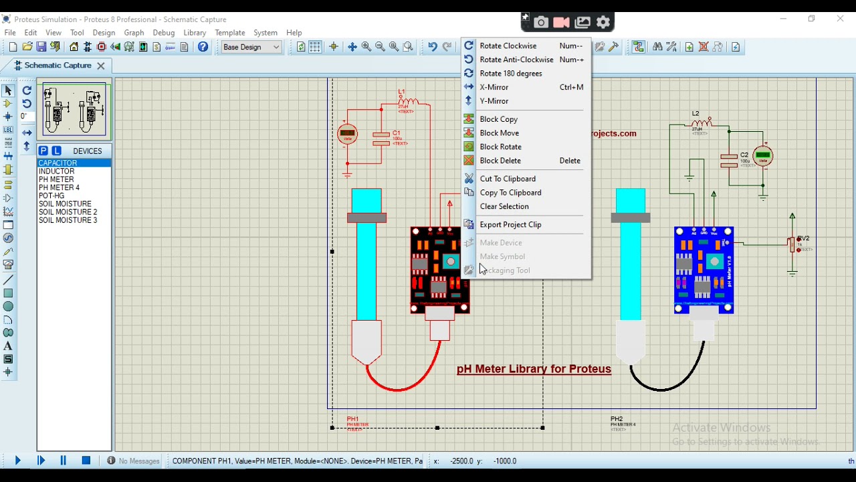Click sidebar X-Mirror icon

tap(27, 133)
